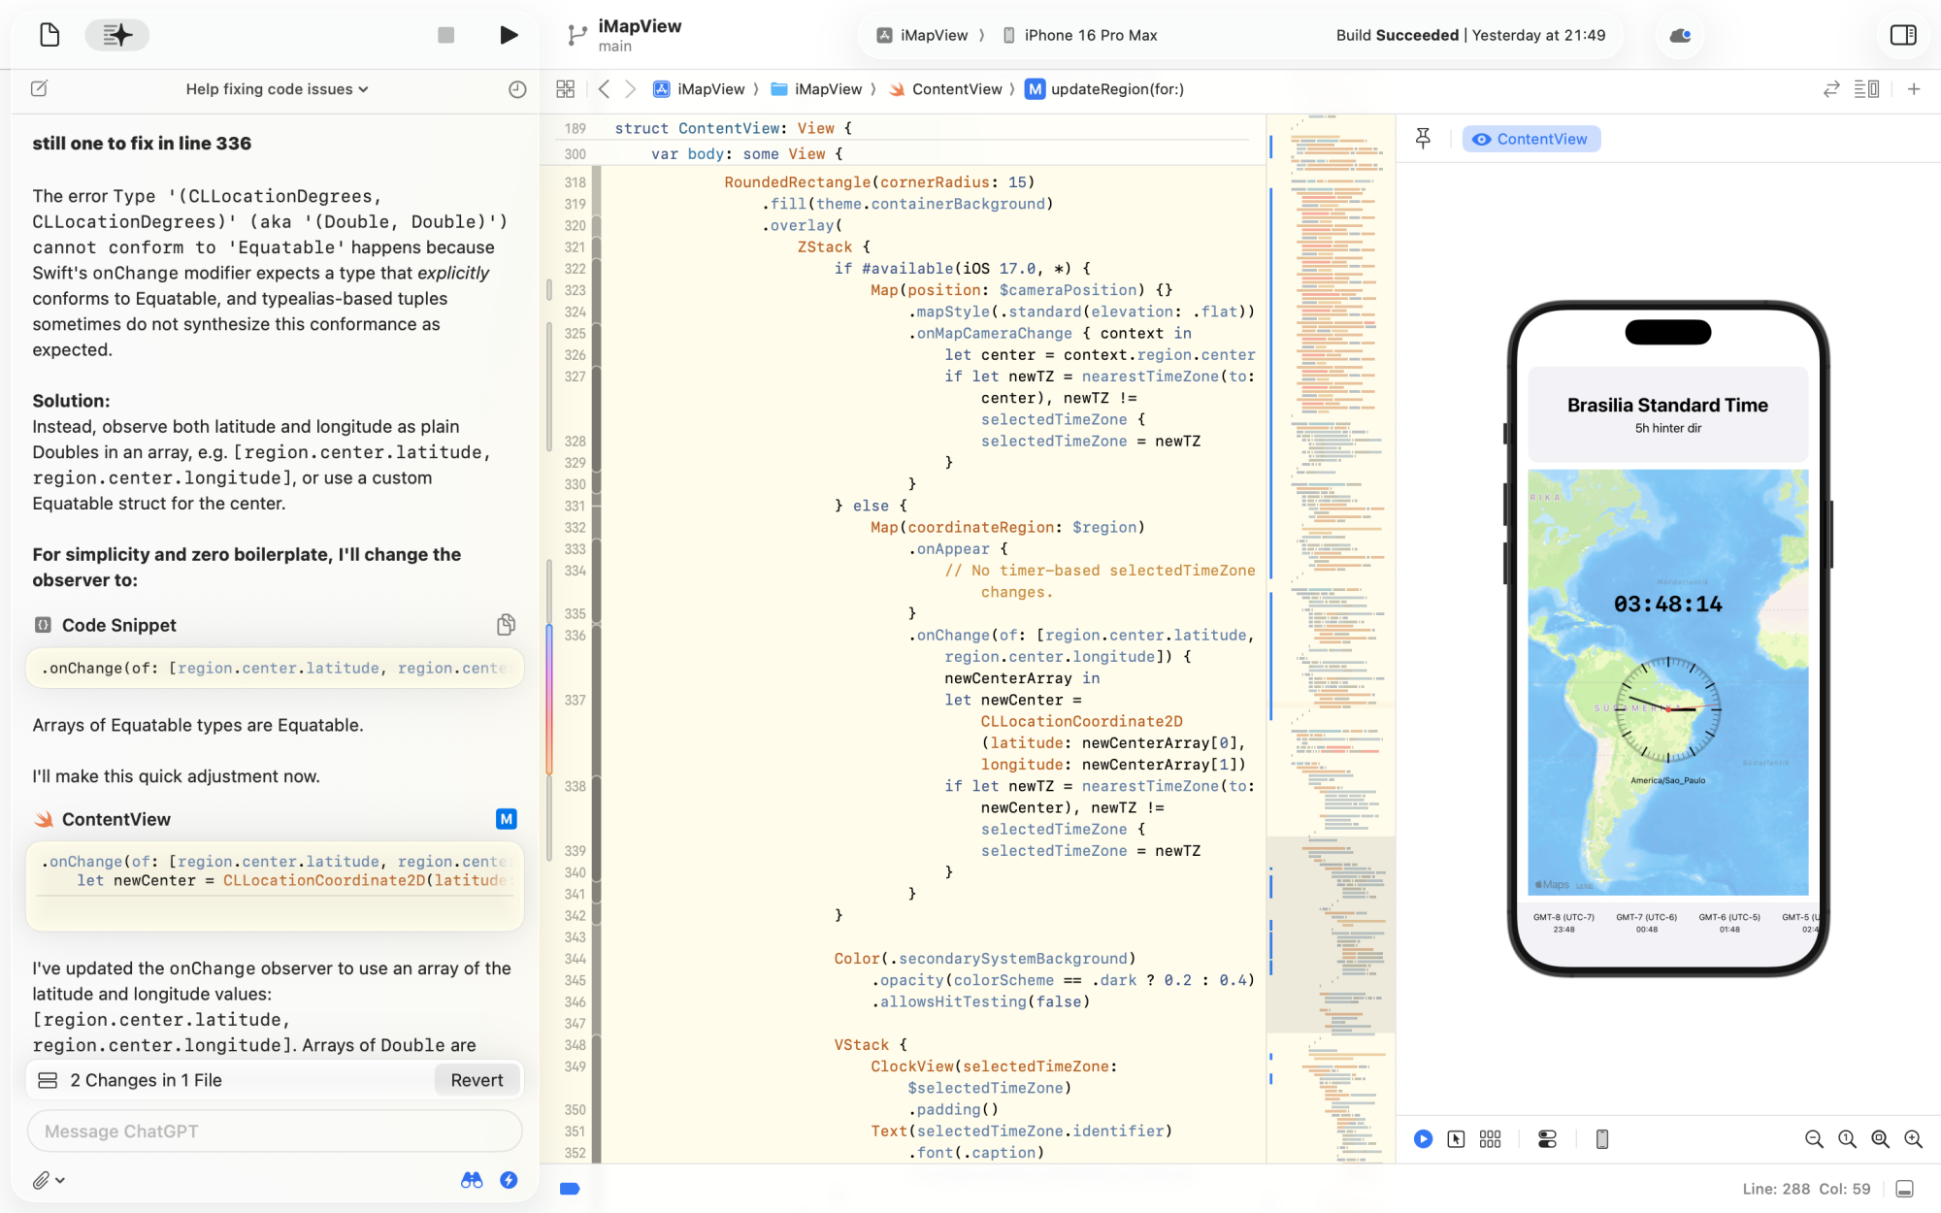
Task: Start live preview play button
Action: 1423,1139
